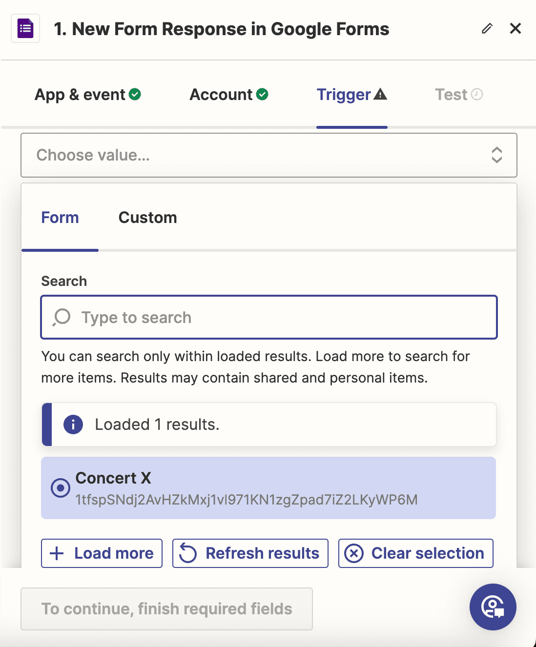Select the Concert X radio button
The image size is (536, 647).
click(61, 487)
